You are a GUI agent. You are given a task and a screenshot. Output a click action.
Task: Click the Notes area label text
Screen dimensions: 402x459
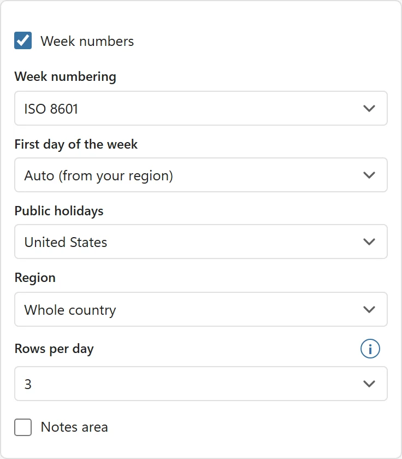coord(74,427)
